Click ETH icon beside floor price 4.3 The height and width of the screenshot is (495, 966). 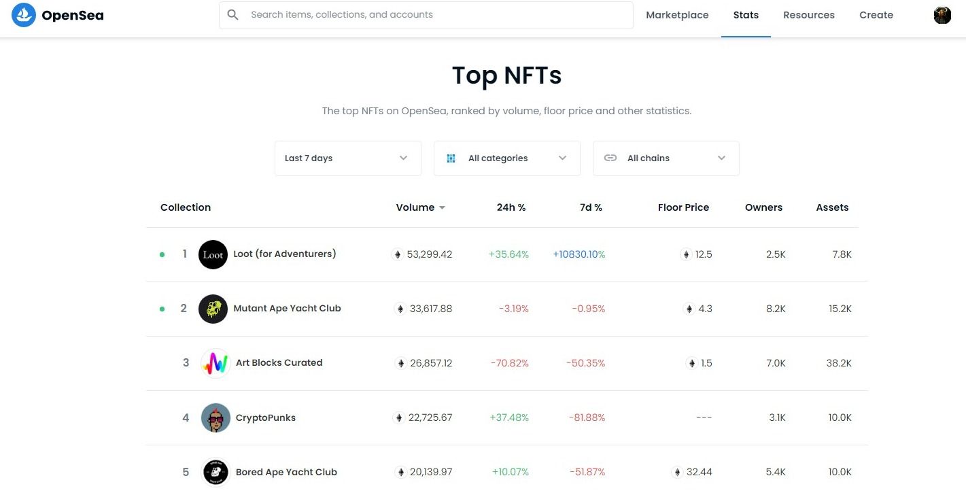tap(689, 309)
